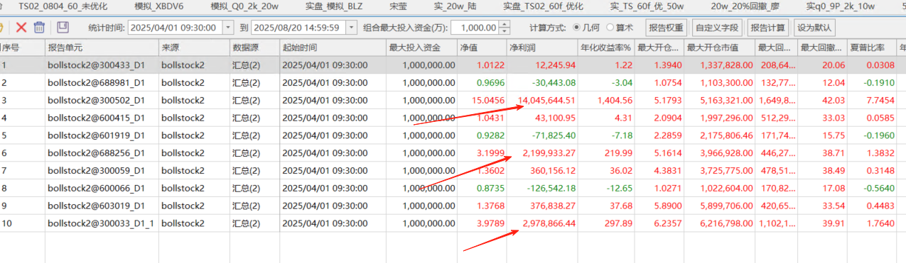
Task: Sort by the 起始时间 column header
Action: coord(333,48)
